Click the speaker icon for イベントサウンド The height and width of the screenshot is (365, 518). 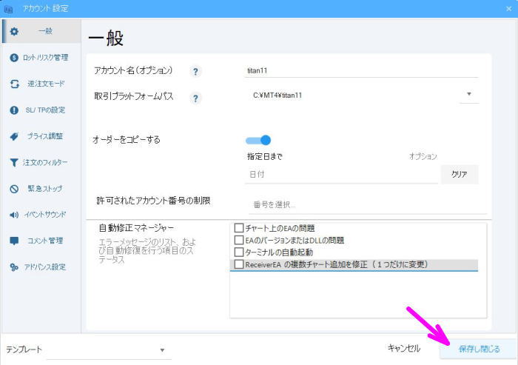(14, 215)
